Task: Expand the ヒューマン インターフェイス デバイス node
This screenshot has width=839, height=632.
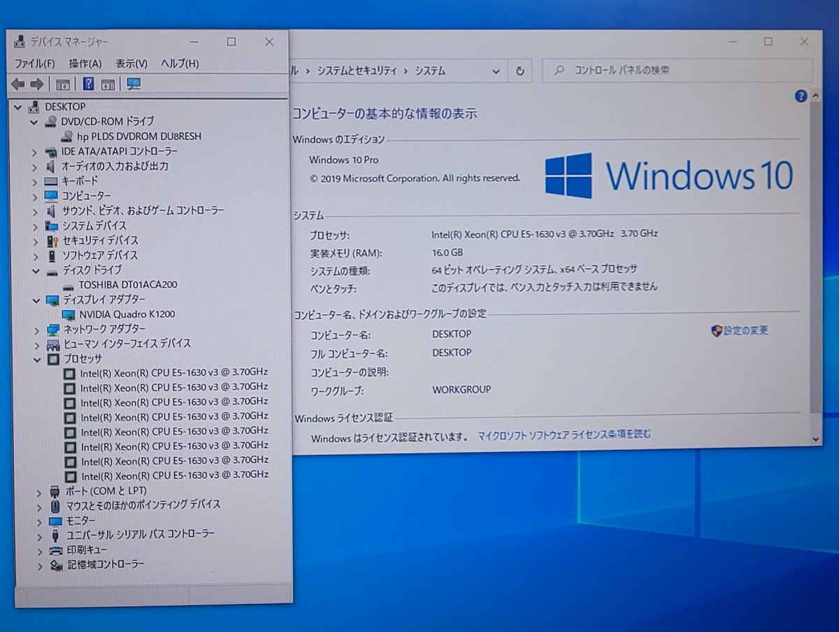Action: 37,344
